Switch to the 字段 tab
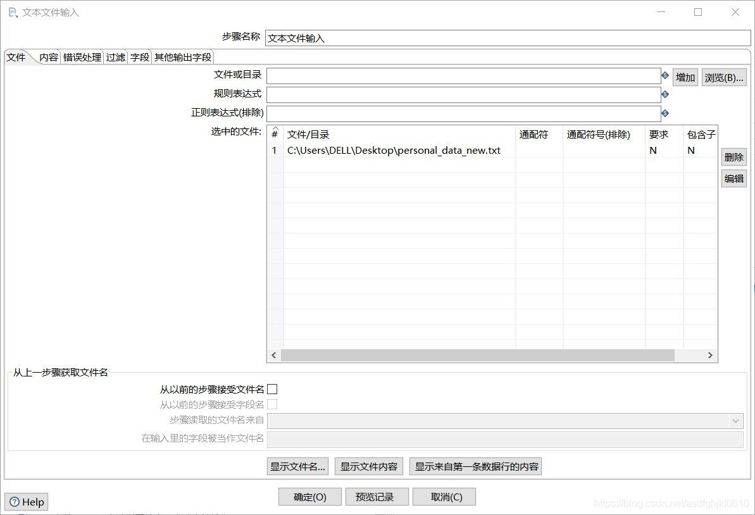755x515 pixels. 139,57
